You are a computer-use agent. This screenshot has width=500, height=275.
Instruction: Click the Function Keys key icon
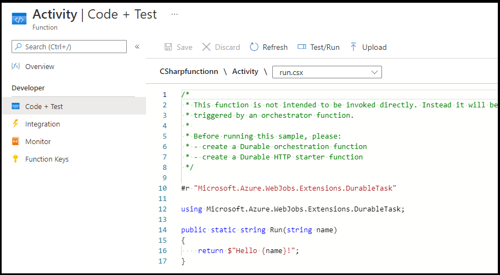pyautogui.click(x=15, y=158)
